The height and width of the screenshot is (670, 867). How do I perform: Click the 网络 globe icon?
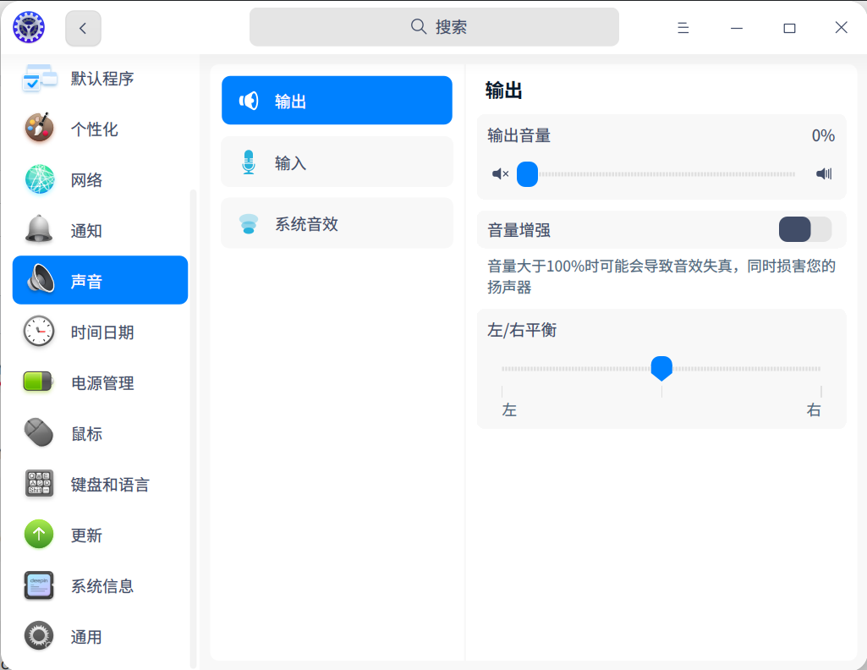[x=39, y=179]
